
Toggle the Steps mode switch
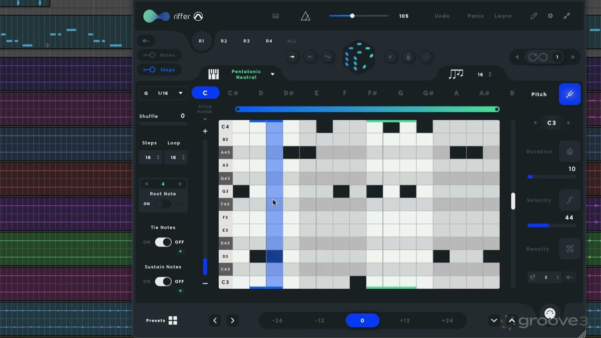tap(149, 69)
